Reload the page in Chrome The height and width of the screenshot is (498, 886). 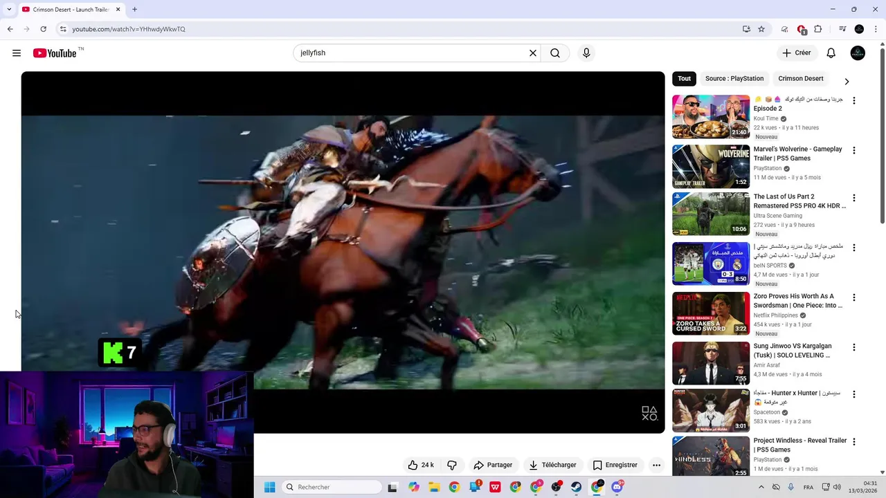(x=43, y=29)
